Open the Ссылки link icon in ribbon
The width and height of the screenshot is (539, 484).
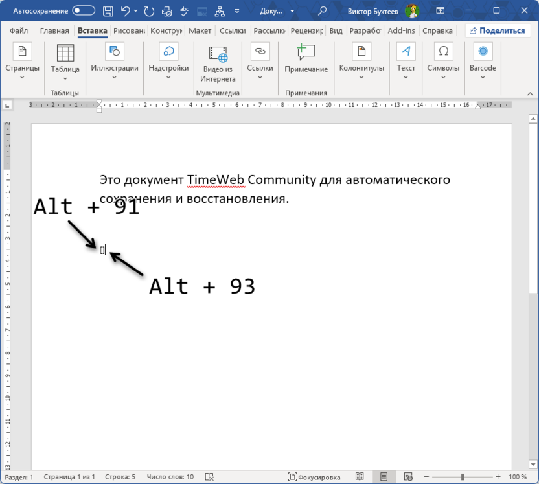click(x=260, y=52)
